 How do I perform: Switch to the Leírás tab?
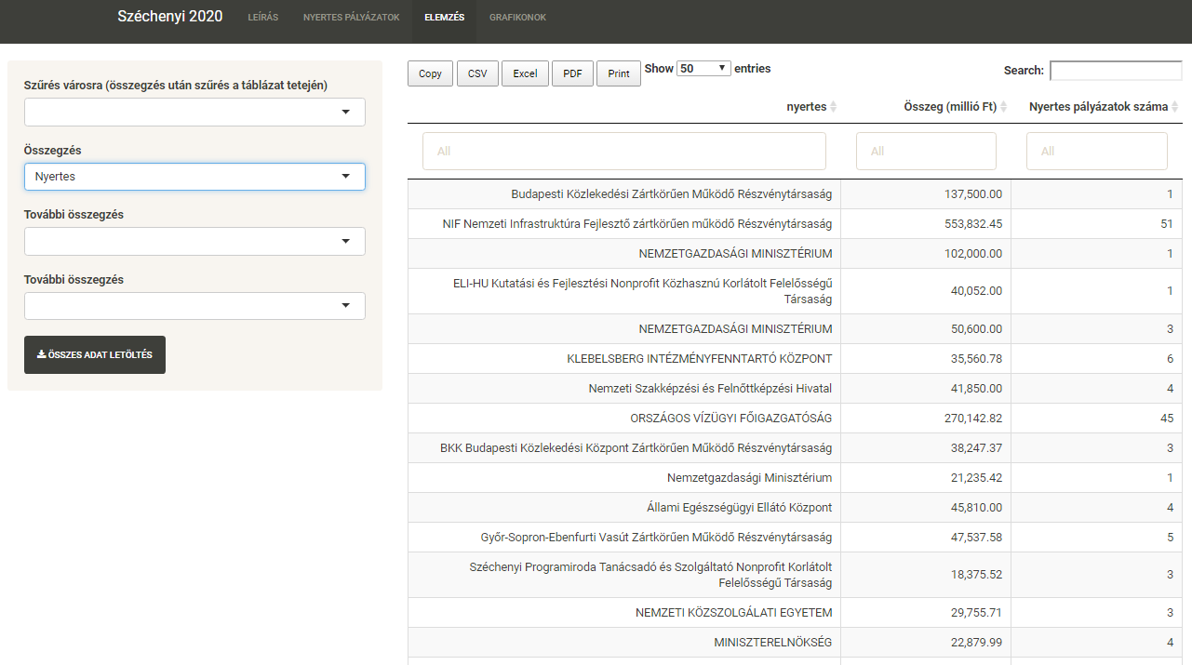(x=262, y=18)
